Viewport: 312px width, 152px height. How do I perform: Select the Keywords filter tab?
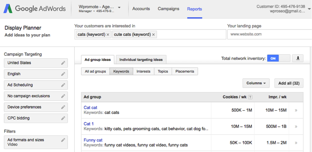click(x=121, y=71)
